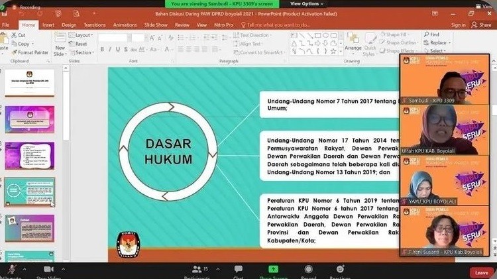Expand the Section dropdown
The width and height of the screenshot is (497, 279).
83,52
